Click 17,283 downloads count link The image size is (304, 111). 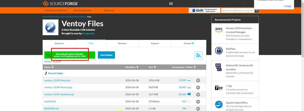click(x=182, y=80)
